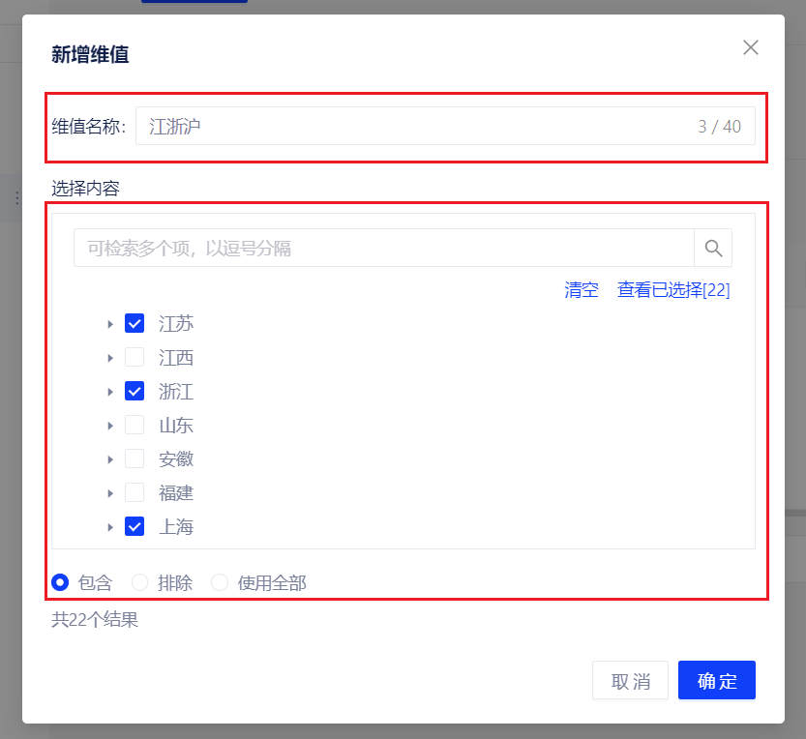Image resolution: width=806 pixels, height=739 pixels.
Task: Open the 查看已选择[22] link
Action: (x=673, y=290)
